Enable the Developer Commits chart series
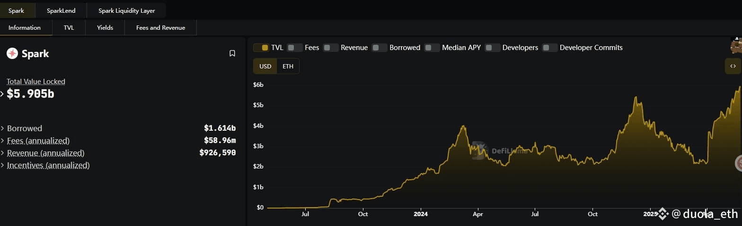 coord(550,48)
